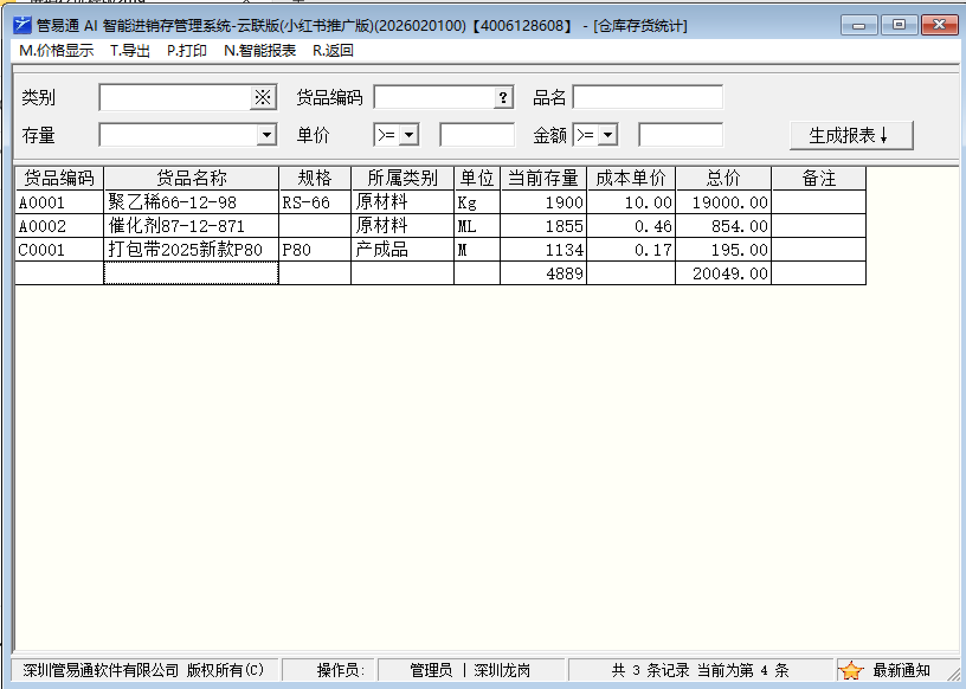This screenshot has width=966, height=689.
Task: Open the N.智能报表 menu
Action: coord(259,51)
